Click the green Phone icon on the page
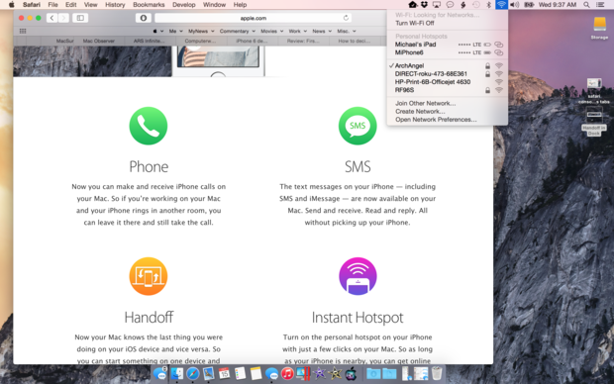 (149, 126)
